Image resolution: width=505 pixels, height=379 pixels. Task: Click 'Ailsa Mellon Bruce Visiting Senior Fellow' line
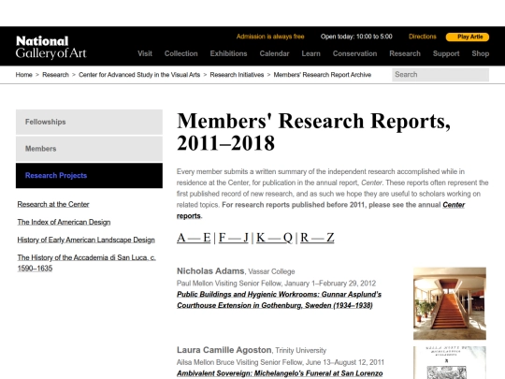281,362
